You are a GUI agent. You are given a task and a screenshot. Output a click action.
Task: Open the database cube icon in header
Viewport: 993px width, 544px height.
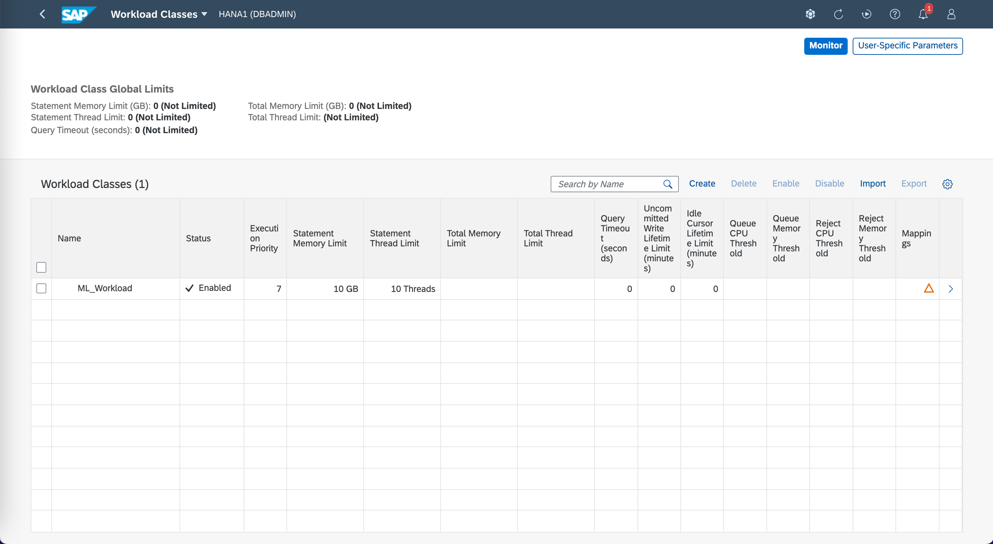(x=810, y=14)
